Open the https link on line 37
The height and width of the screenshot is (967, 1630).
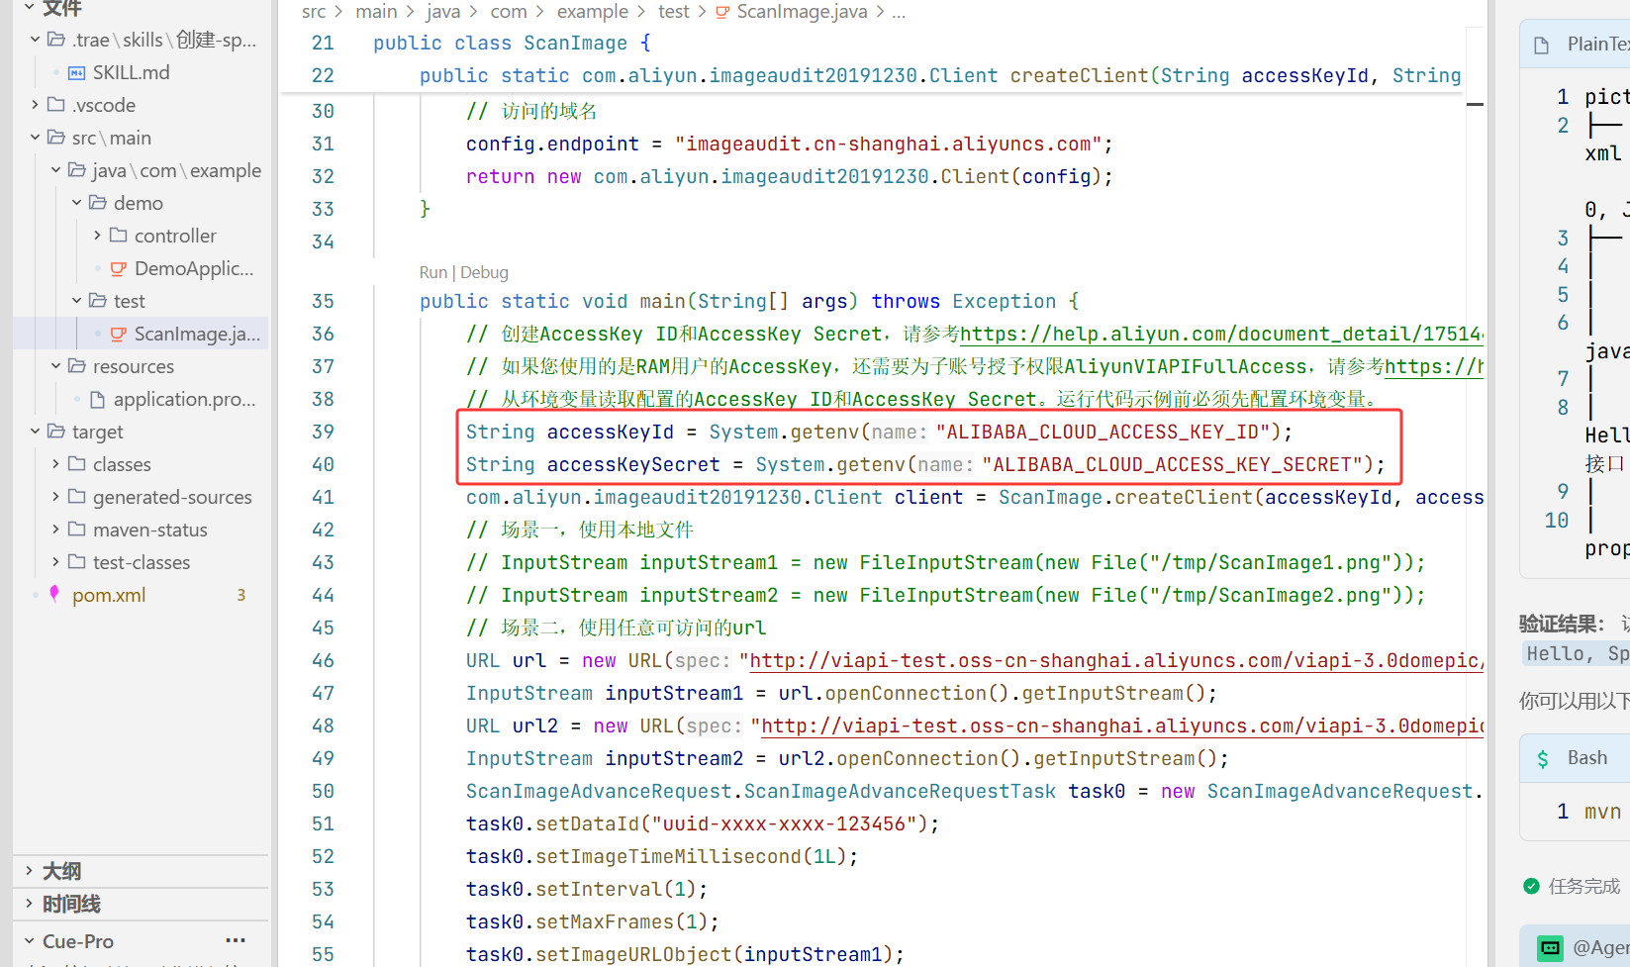[x=1434, y=367]
